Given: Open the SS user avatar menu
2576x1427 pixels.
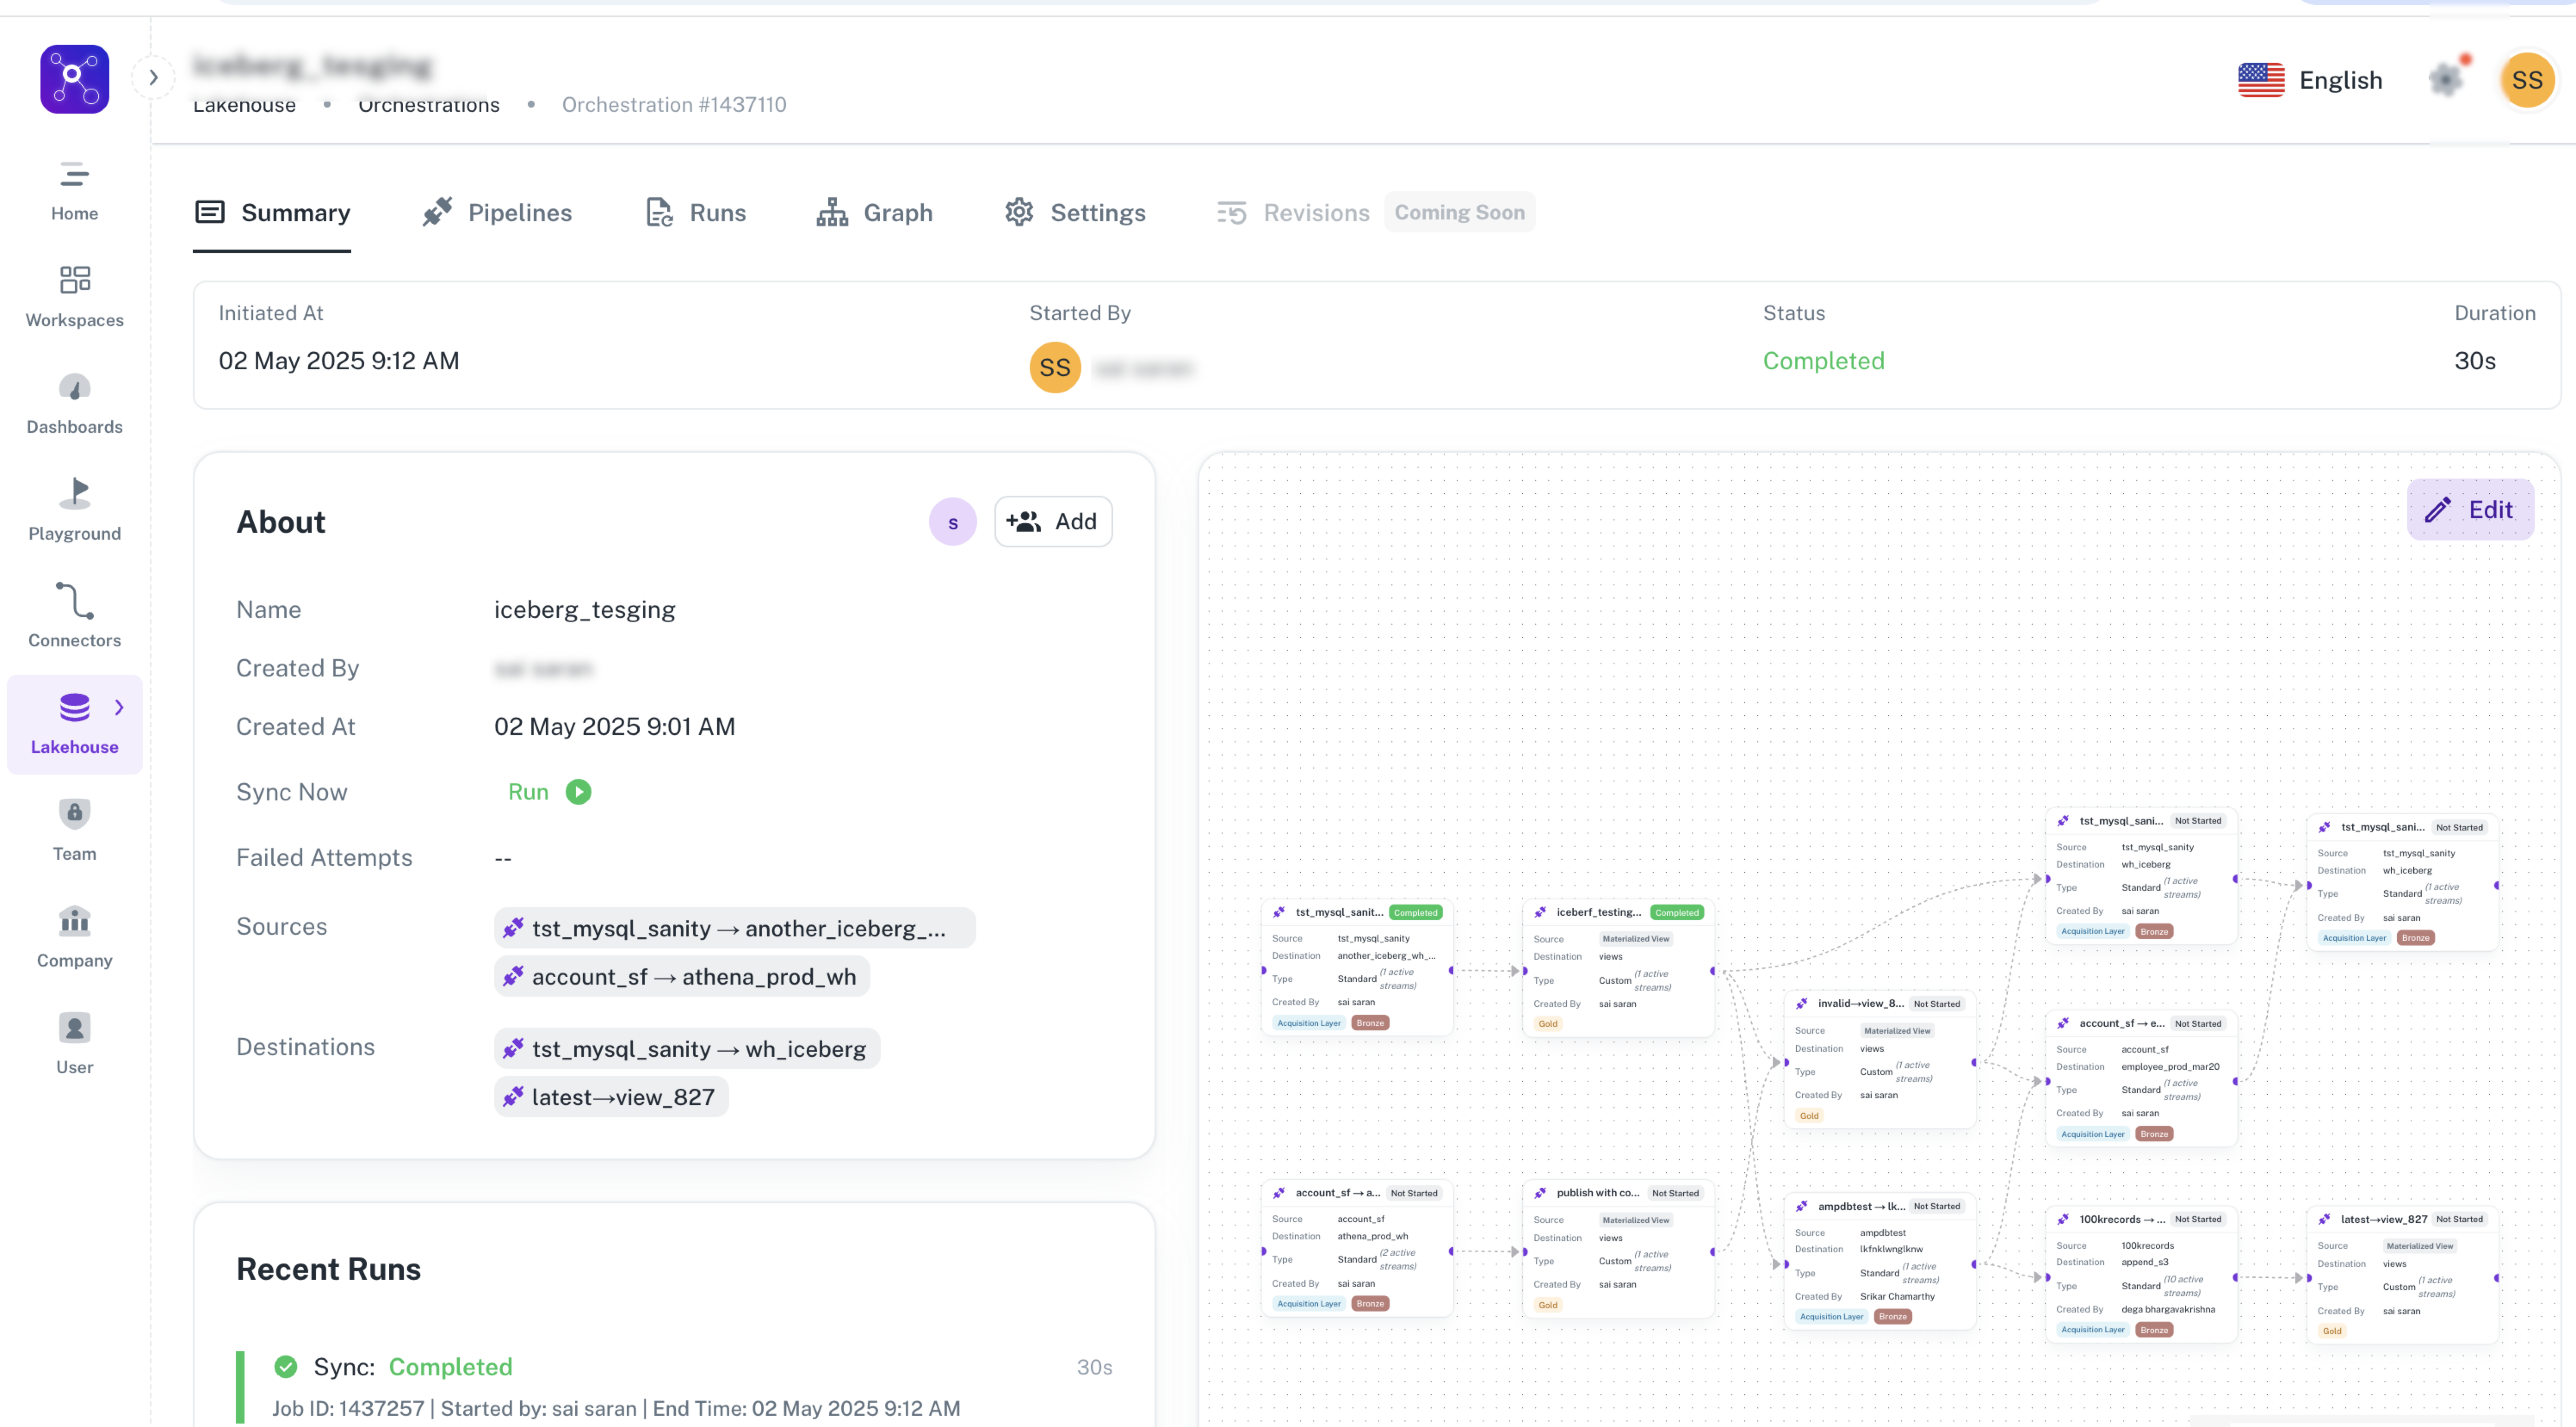Looking at the screenshot, I should [2527, 80].
